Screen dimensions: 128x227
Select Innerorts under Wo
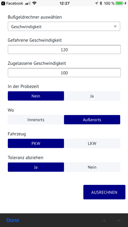click(x=36, y=120)
